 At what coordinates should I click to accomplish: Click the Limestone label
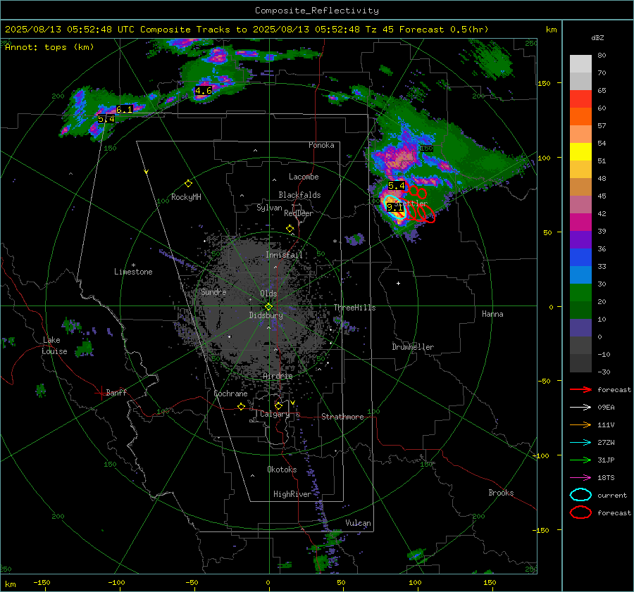[133, 272]
